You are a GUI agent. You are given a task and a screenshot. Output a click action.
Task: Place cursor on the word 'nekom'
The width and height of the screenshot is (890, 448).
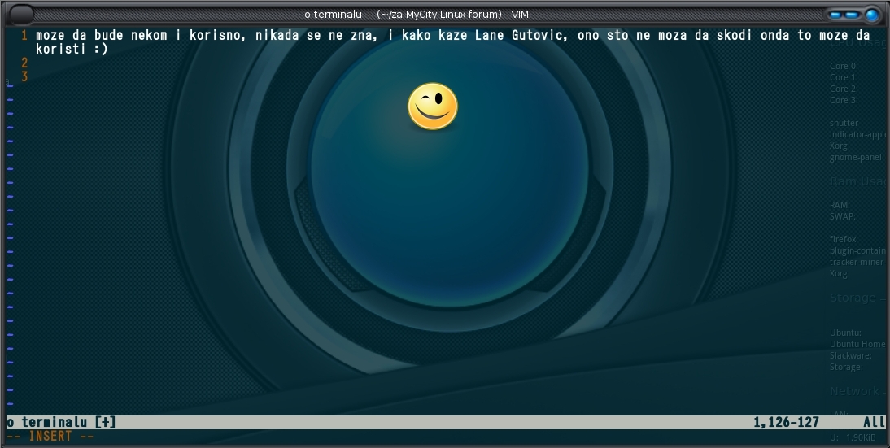(149, 35)
